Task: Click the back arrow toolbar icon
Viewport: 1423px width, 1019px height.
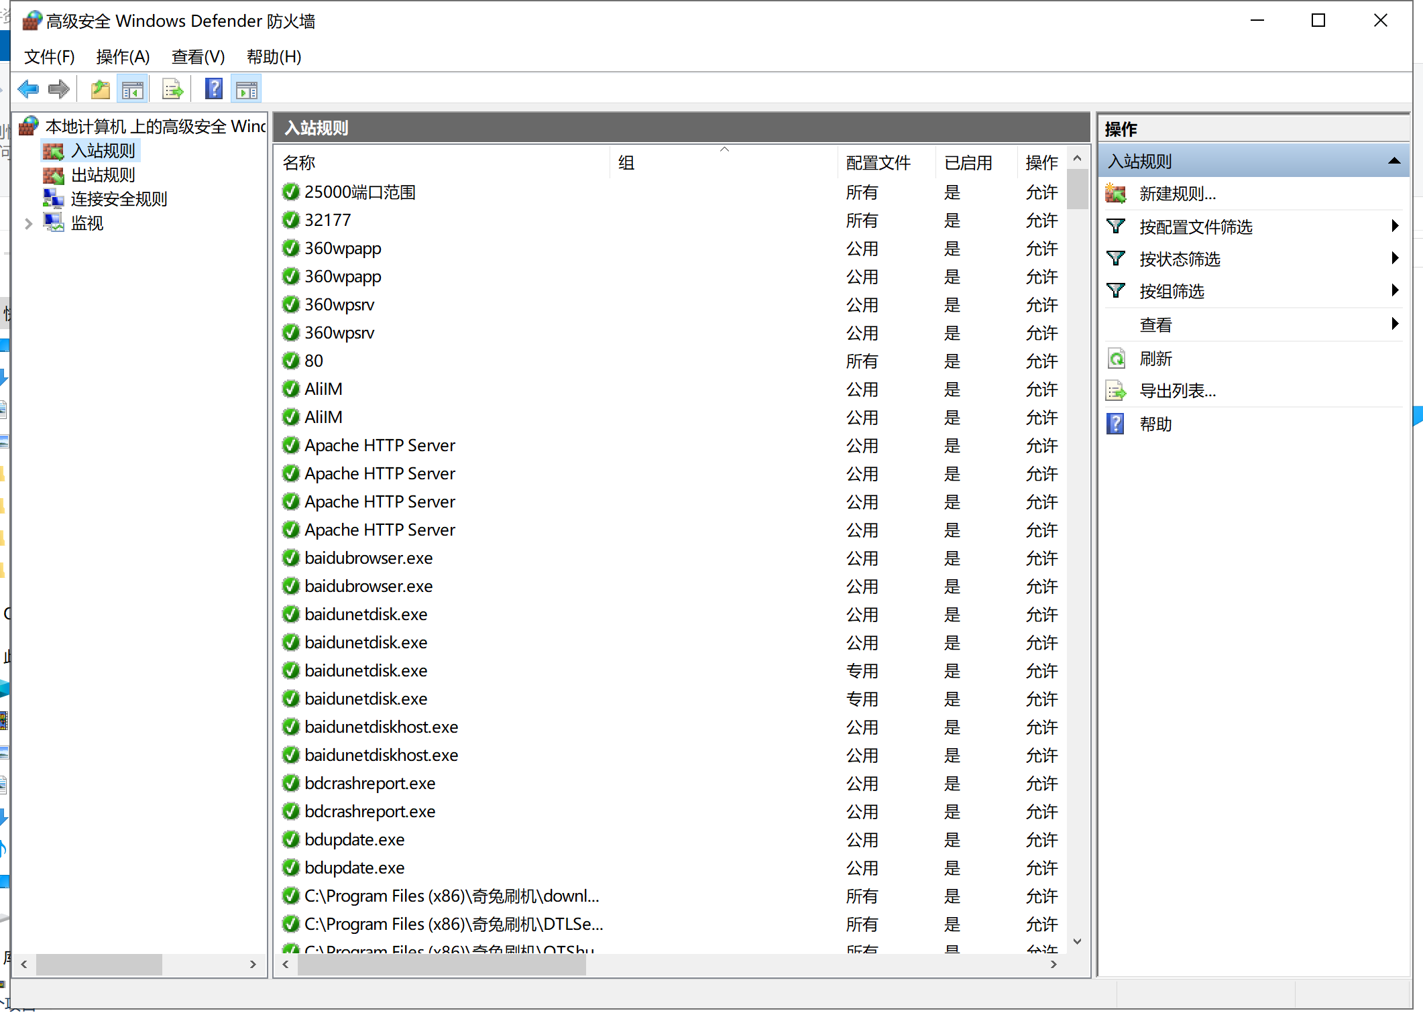Action: pos(28,89)
